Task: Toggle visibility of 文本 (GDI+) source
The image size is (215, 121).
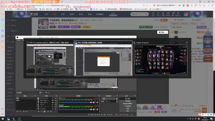Action: (52, 102)
